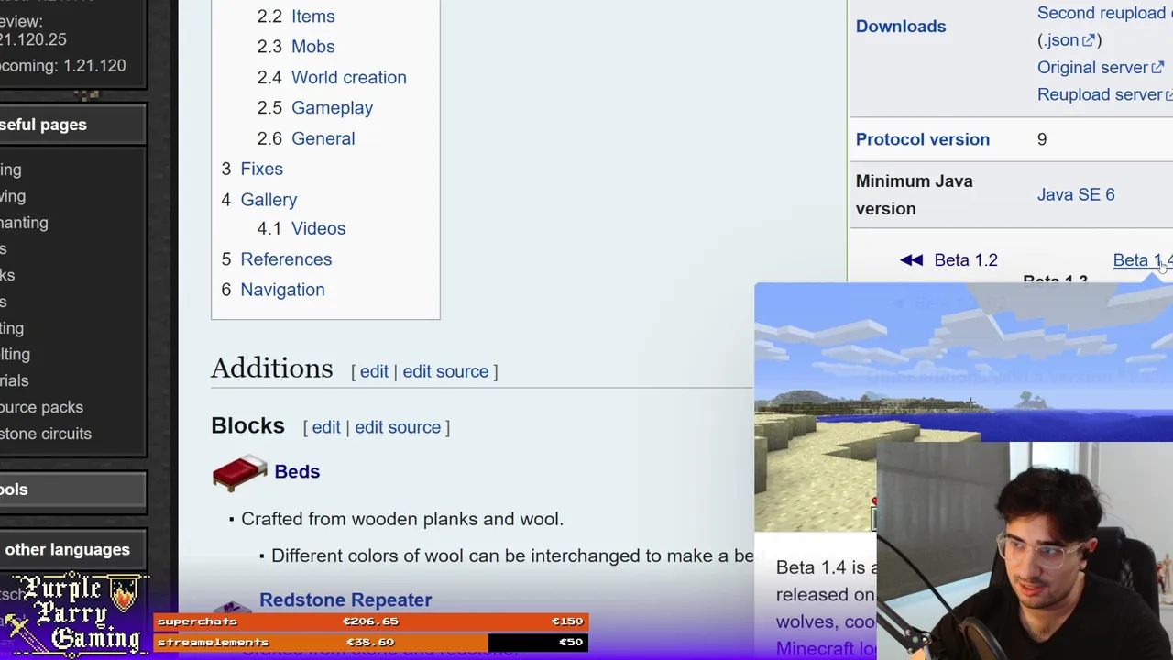Open Downloads infobox label link
The height and width of the screenshot is (660, 1173).
(x=901, y=27)
